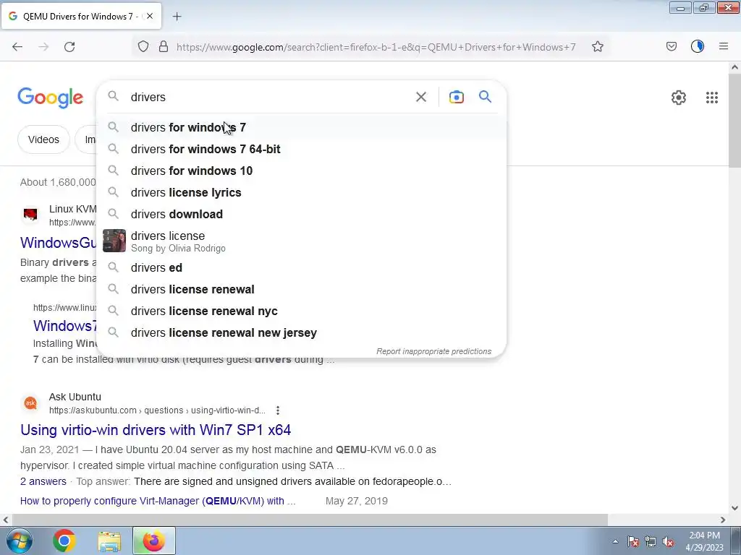Image resolution: width=741 pixels, height=555 pixels.
Task: Open a new tab with the plus button
Action: tap(177, 17)
